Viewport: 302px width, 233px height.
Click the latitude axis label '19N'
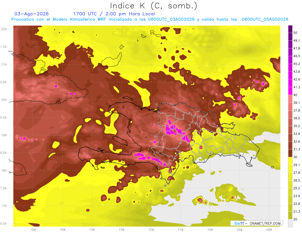[4, 135]
